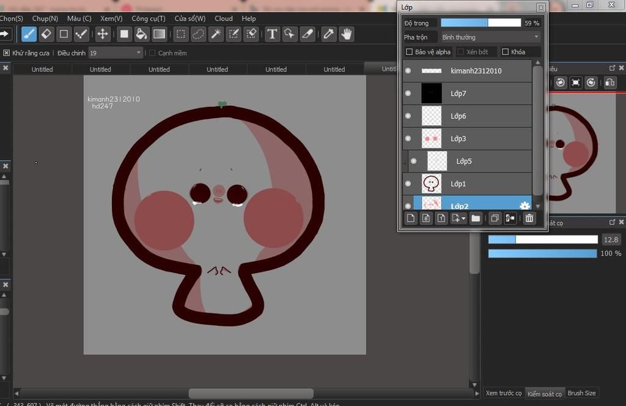Hide the Lớp1 layer
Screen dimensions: 626x406
[x=408, y=183]
